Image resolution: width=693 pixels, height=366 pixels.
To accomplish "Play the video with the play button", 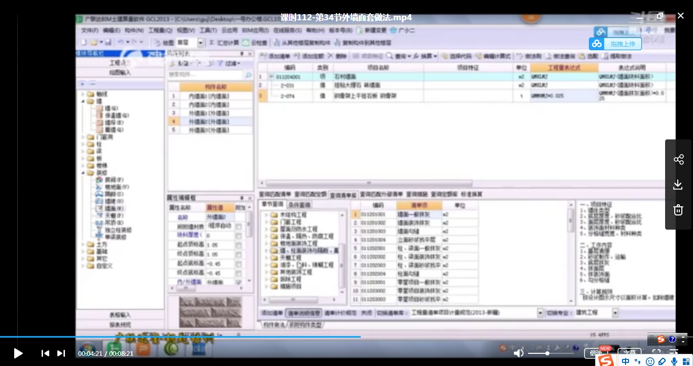I will tap(18, 353).
